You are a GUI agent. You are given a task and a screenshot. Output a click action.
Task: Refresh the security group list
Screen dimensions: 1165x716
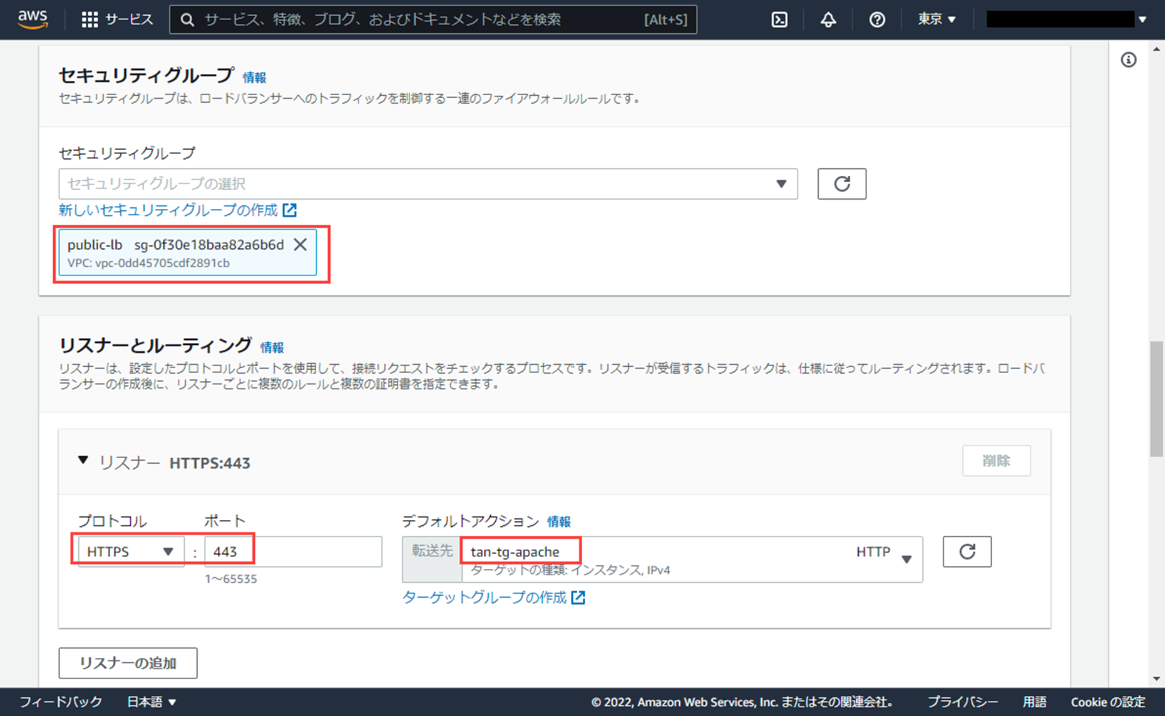[x=842, y=184]
